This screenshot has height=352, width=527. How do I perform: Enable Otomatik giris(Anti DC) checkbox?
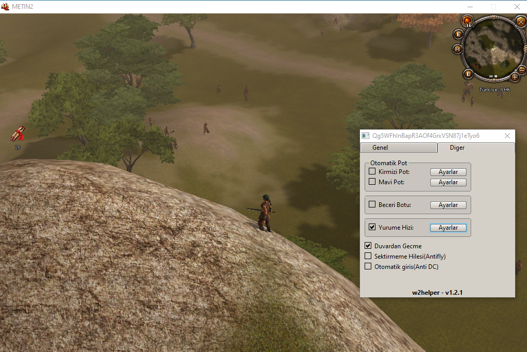(x=368, y=266)
